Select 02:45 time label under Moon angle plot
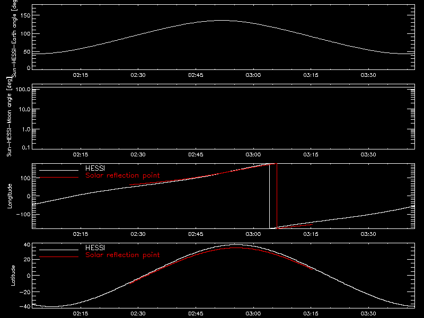The image size is (424, 318). [x=196, y=155]
